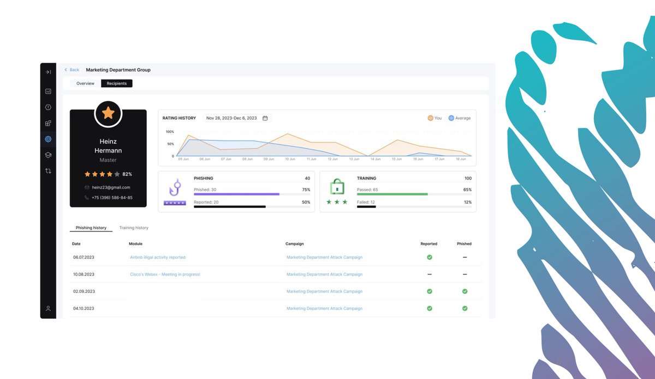Click the Phished column header
This screenshot has height=379, width=655.
(x=465, y=244)
